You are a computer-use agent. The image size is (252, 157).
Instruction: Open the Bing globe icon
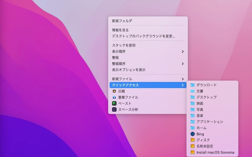tap(192, 134)
